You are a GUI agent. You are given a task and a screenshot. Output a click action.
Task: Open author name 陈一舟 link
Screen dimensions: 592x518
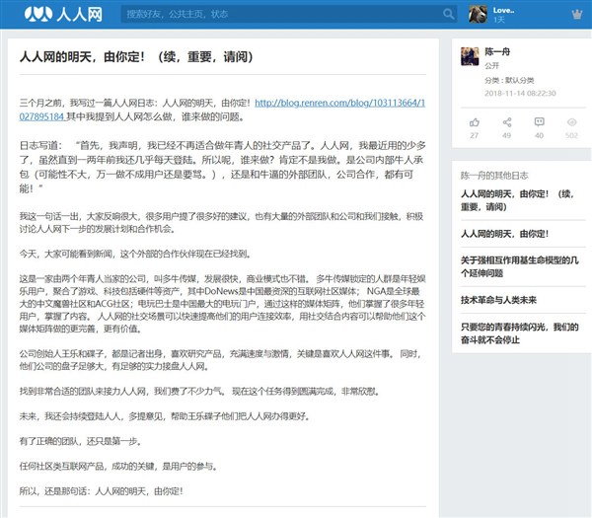click(x=499, y=51)
